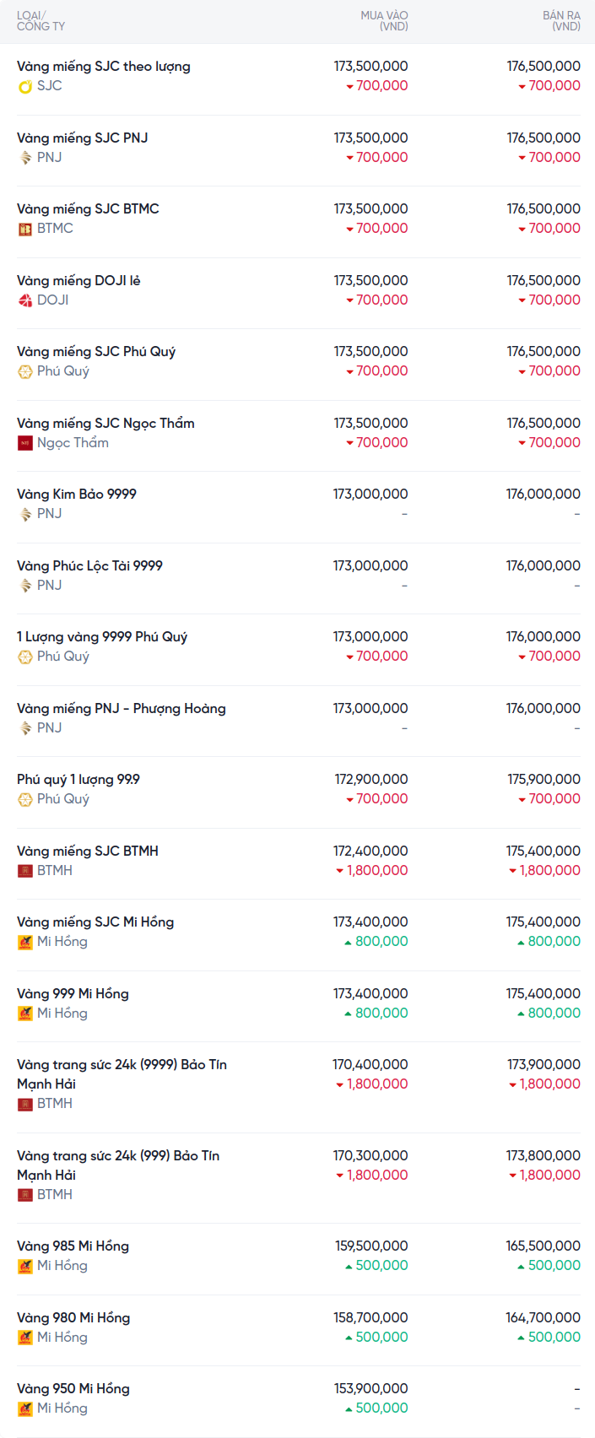The width and height of the screenshot is (595, 1438).
Task: Select Vàng miếng PNJ - Phượng Hoàng title
Action: [122, 709]
